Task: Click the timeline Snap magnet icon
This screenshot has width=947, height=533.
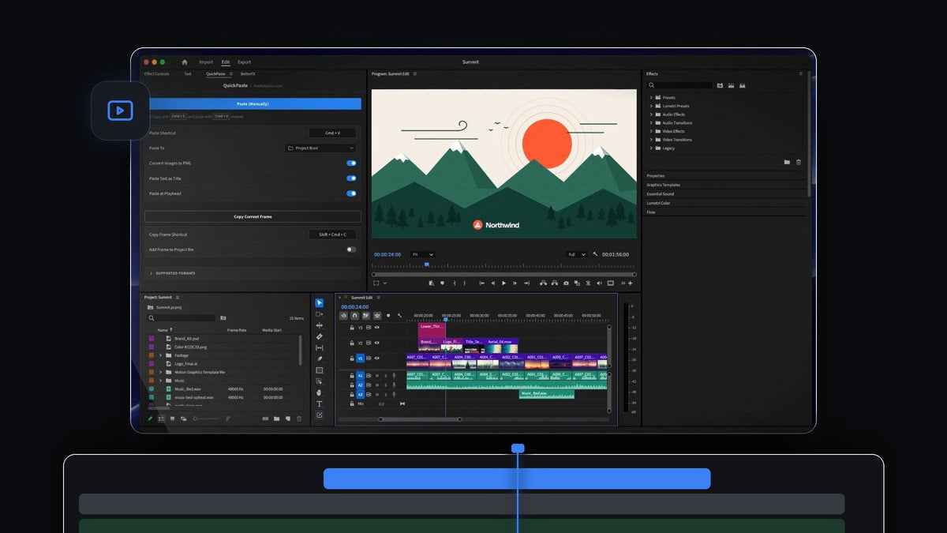Action: point(354,316)
